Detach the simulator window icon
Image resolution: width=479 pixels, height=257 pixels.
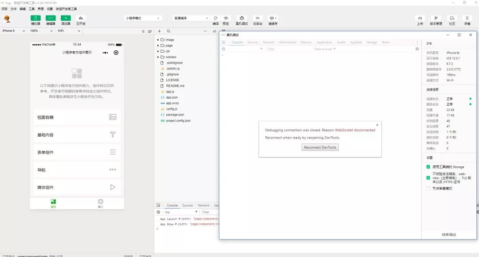pos(150,31)
